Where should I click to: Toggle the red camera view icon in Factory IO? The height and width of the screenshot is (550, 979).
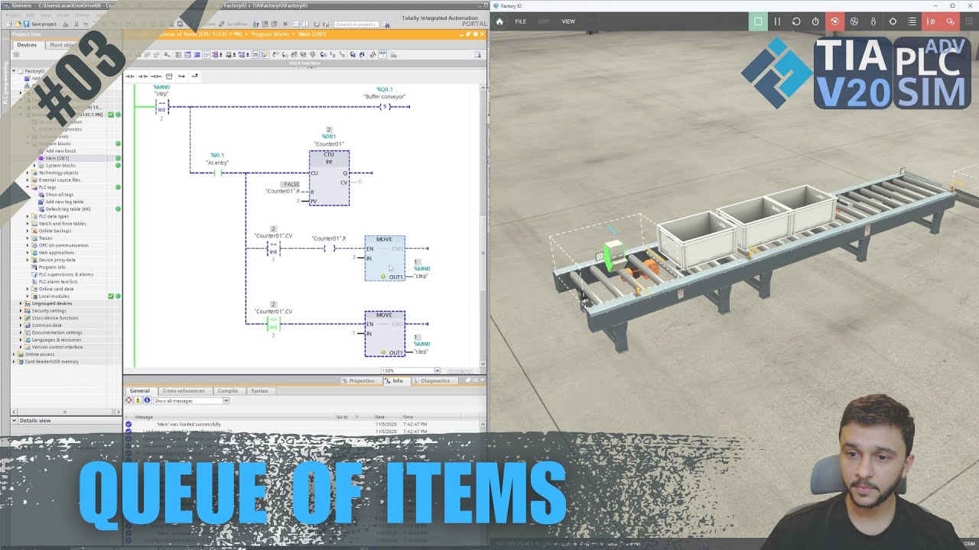[x=834, y=21]
